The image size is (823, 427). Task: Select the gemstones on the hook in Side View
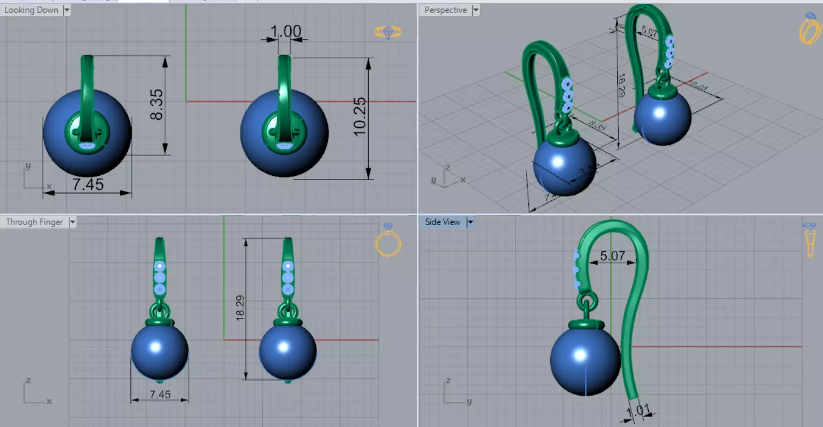pos(576,270)
